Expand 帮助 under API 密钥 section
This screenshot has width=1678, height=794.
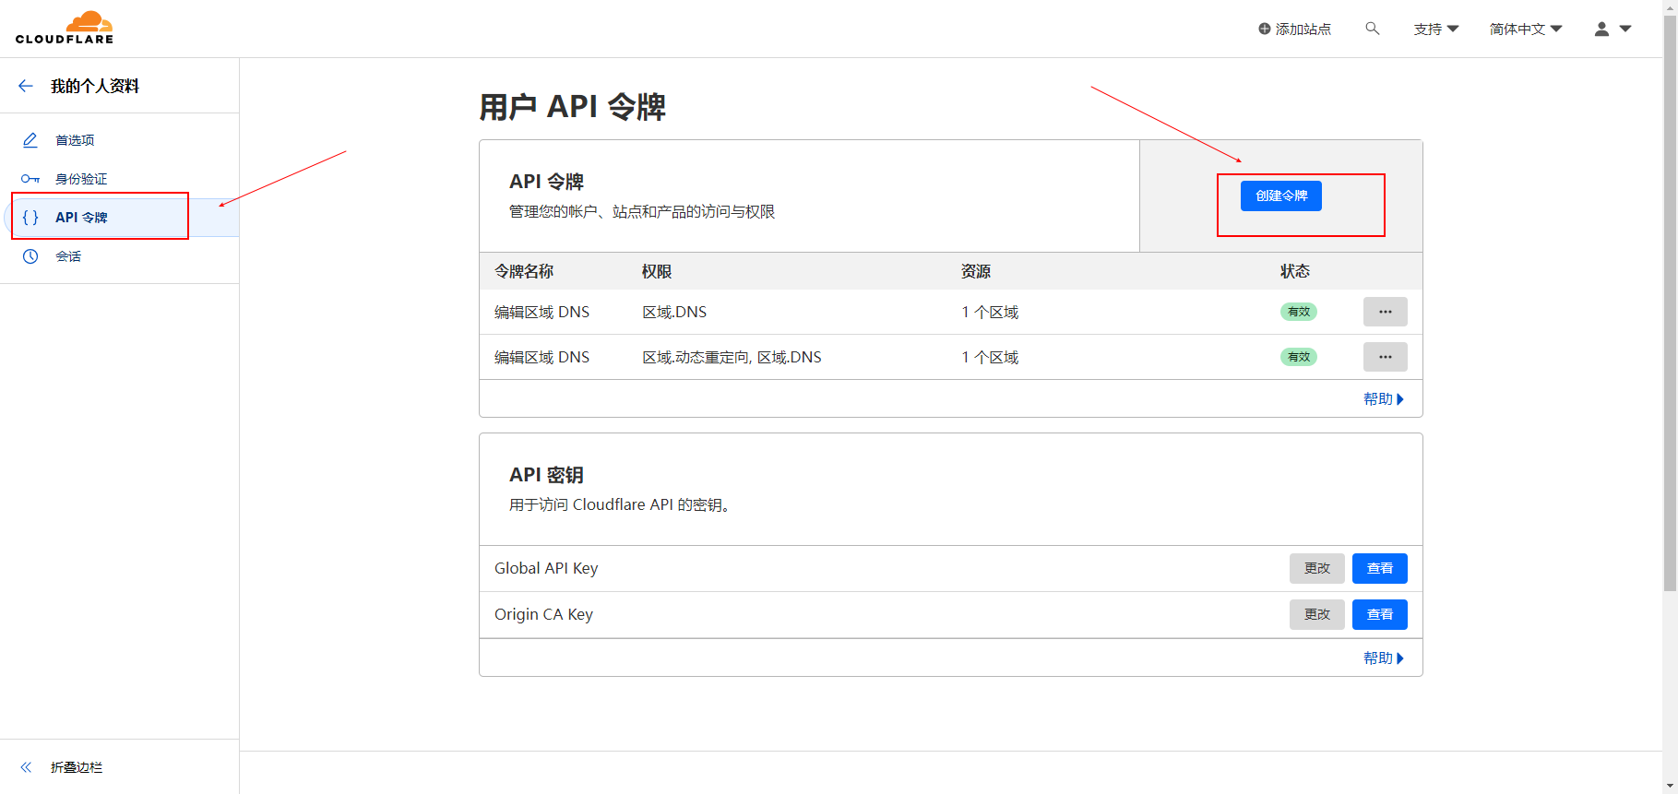1383,658
